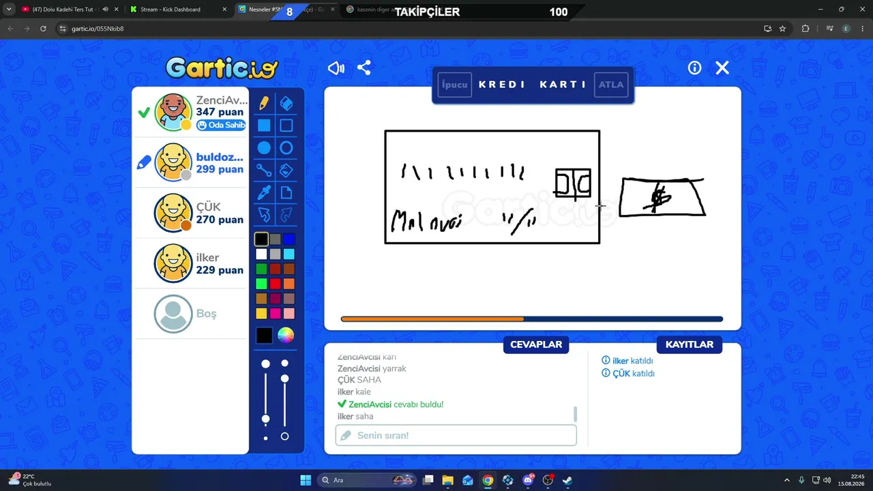Mute game sound with the speaker icon
The image size is (873, 491).
336,68
